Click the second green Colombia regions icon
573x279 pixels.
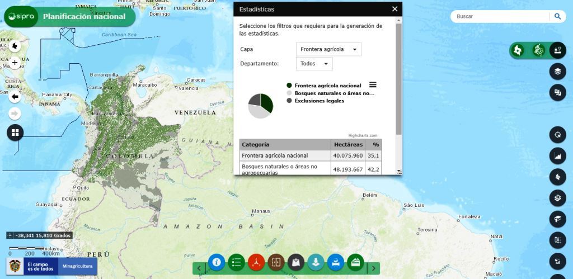(538, 50)
